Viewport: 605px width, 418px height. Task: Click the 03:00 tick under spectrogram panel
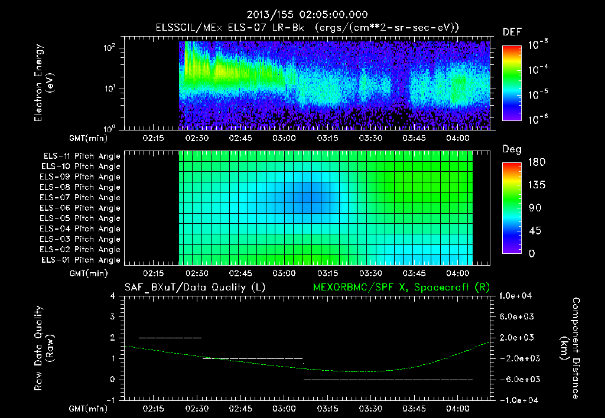pyautogui.click(x=284, y=138)
